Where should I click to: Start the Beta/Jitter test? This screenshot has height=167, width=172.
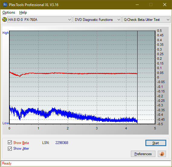pos(156,143)
